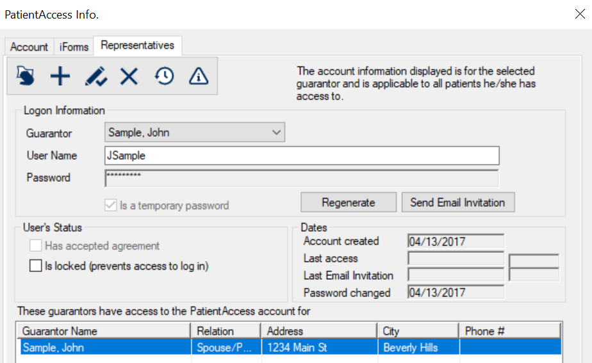Open the history clock icon

[164, 76]
